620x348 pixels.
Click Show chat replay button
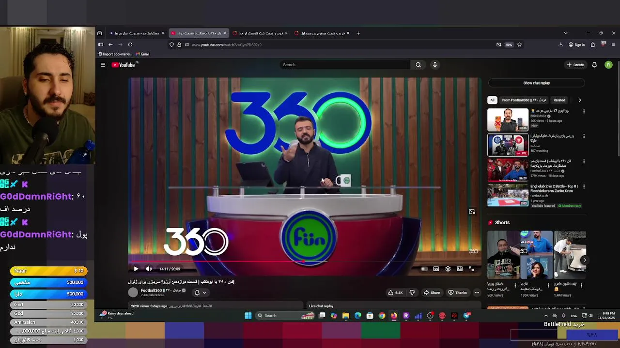(x=536, y=83)
